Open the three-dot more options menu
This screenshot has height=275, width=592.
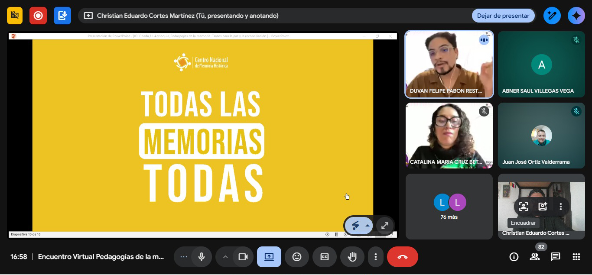tap(376, 257)
